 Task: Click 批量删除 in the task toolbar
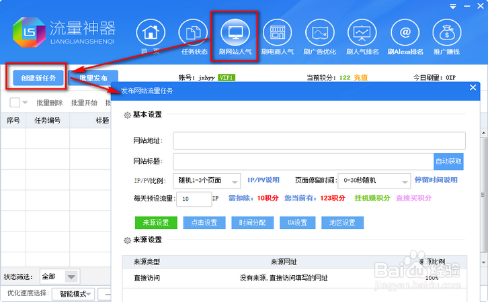[50, 103]
